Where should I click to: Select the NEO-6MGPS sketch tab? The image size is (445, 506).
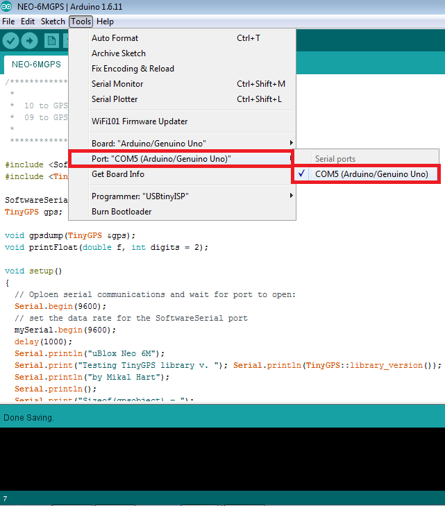pos(36,65)
